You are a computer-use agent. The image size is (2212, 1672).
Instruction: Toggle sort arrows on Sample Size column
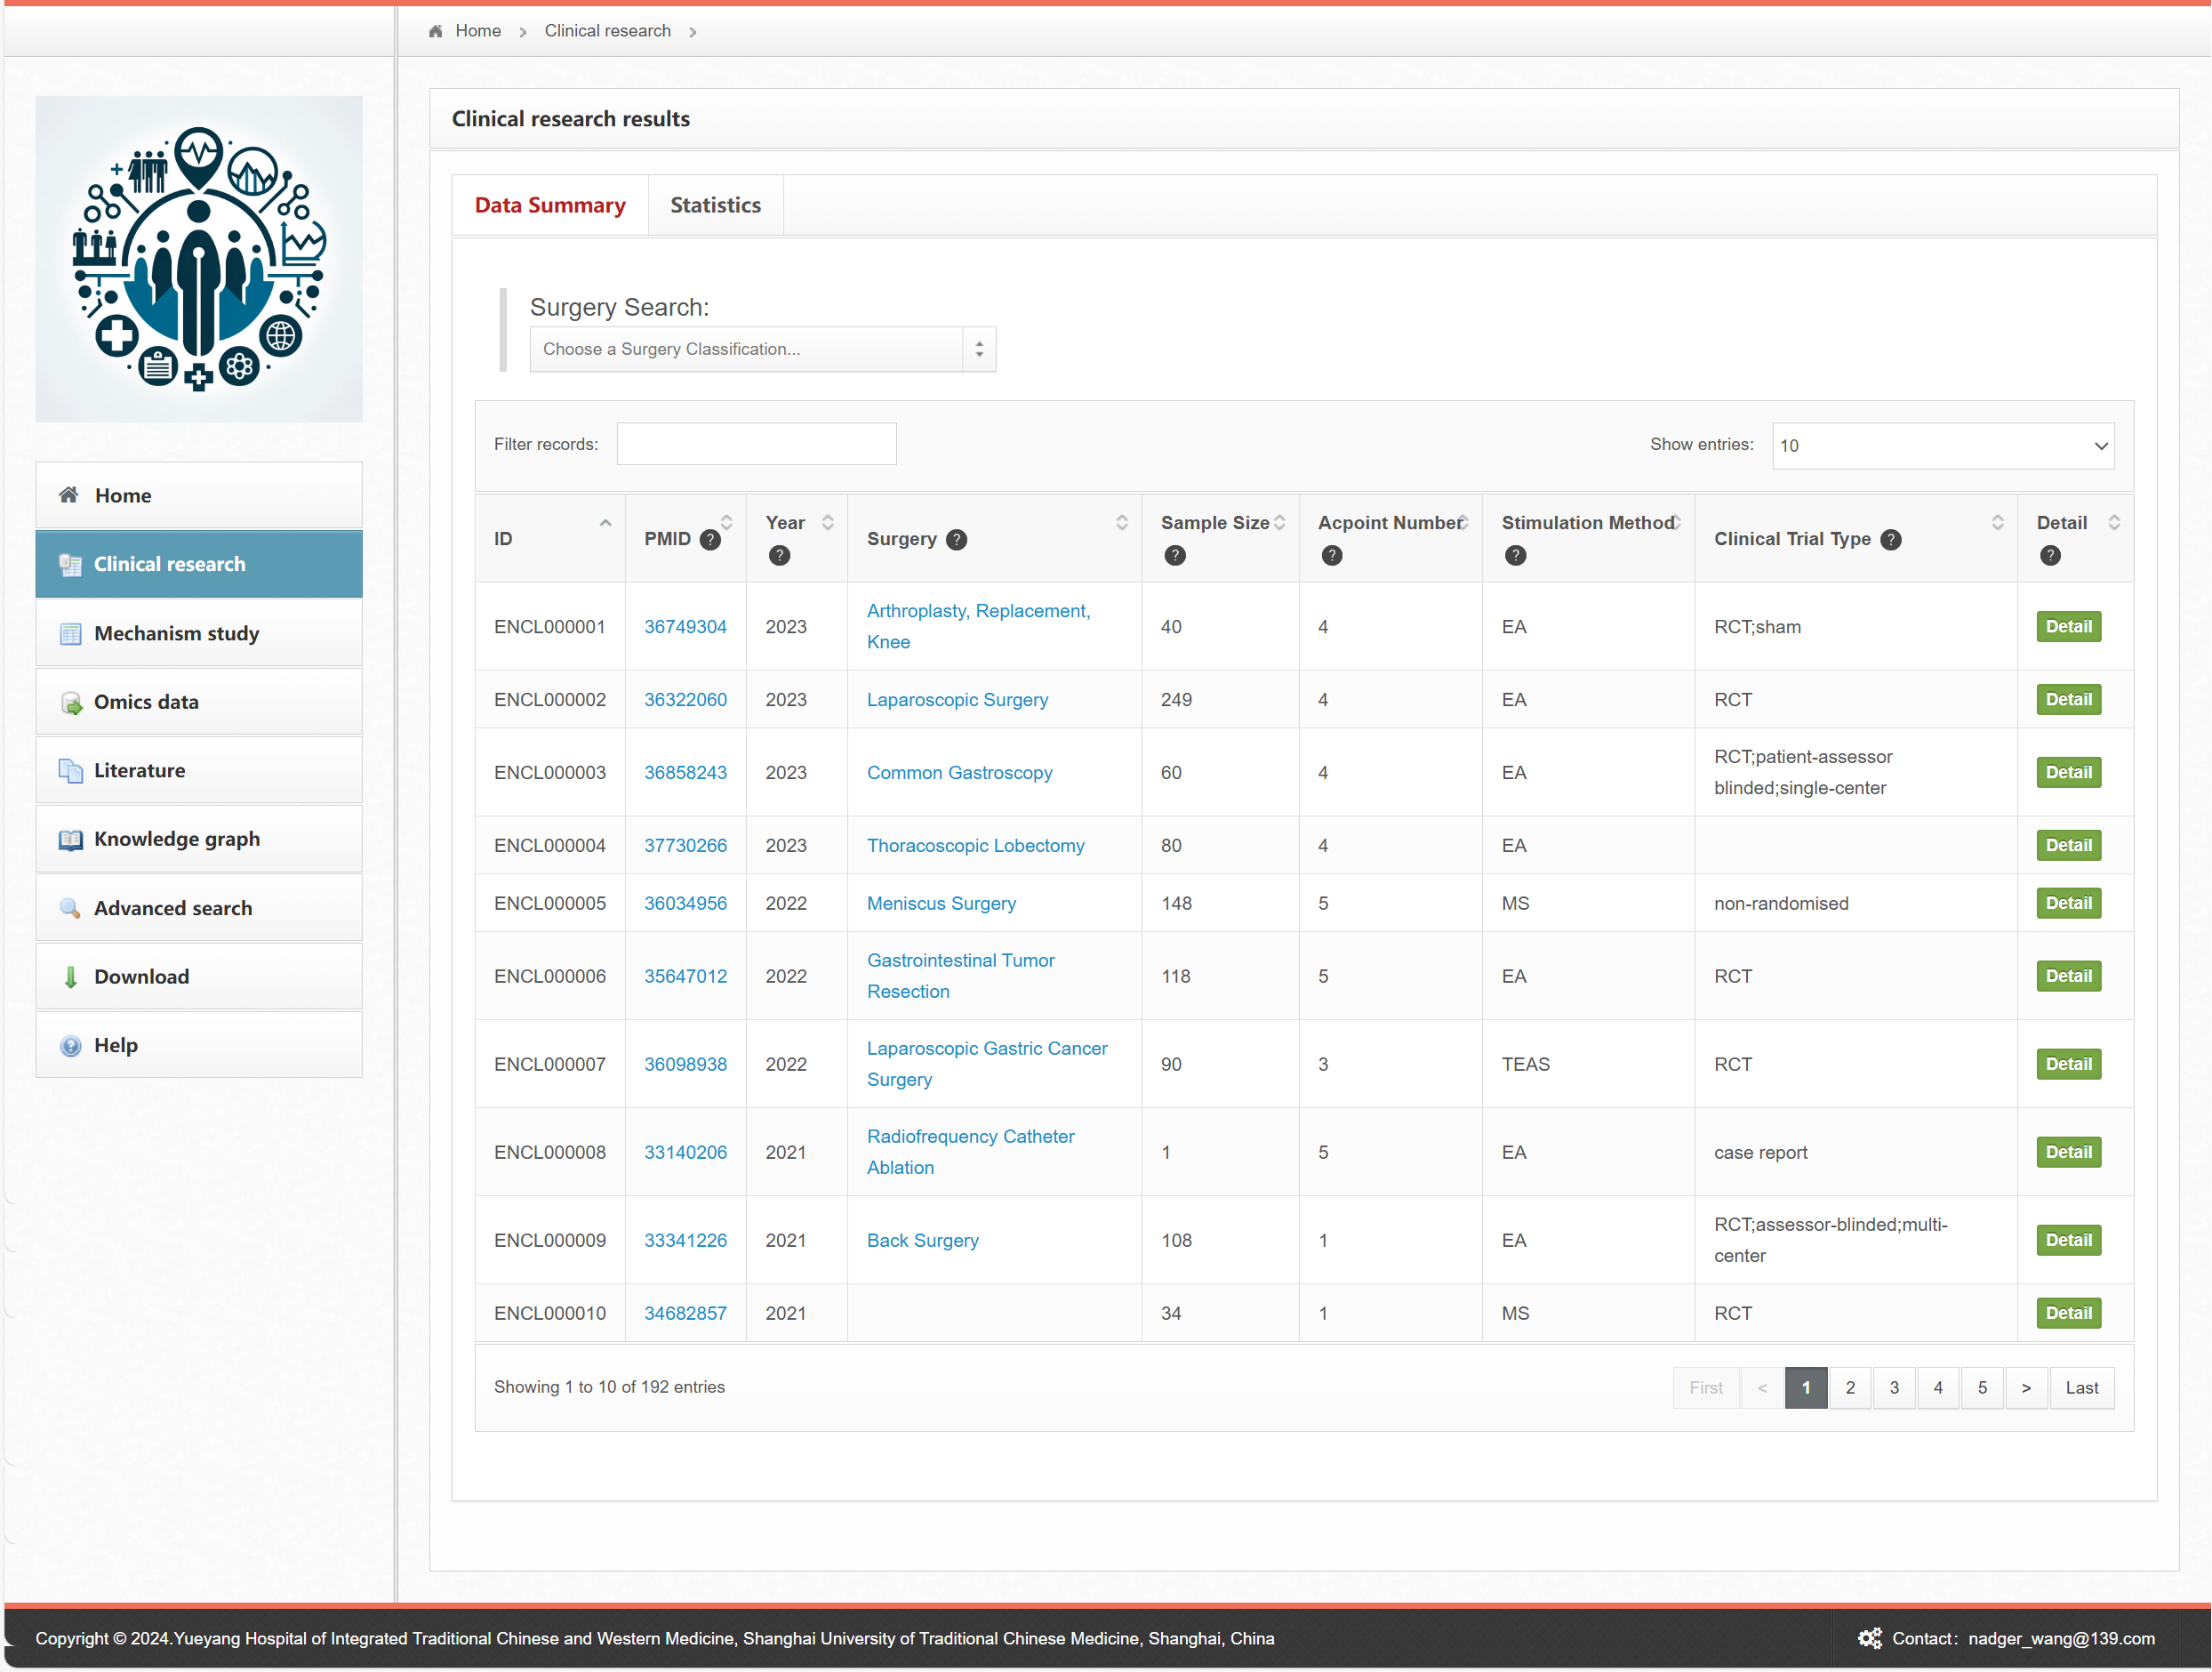pyautogui.click(x=1279, y=522)
